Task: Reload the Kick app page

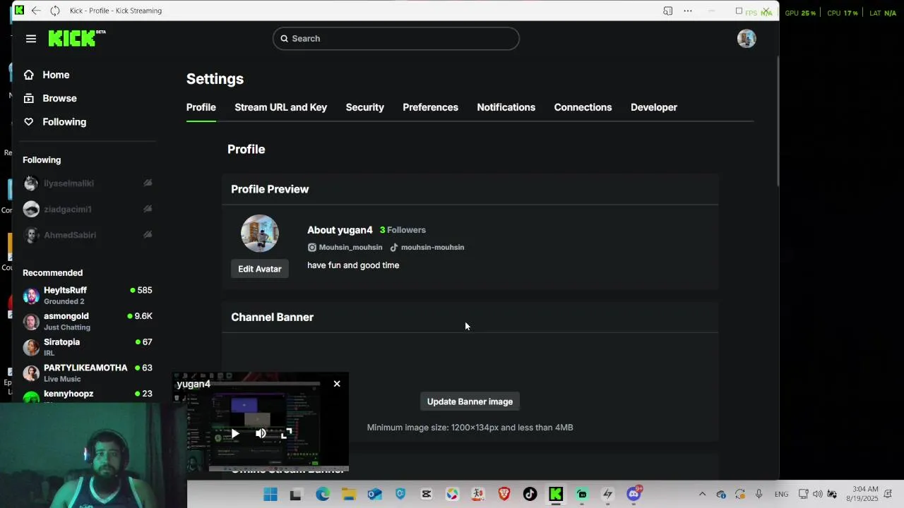Action: [x=55, y=11]
